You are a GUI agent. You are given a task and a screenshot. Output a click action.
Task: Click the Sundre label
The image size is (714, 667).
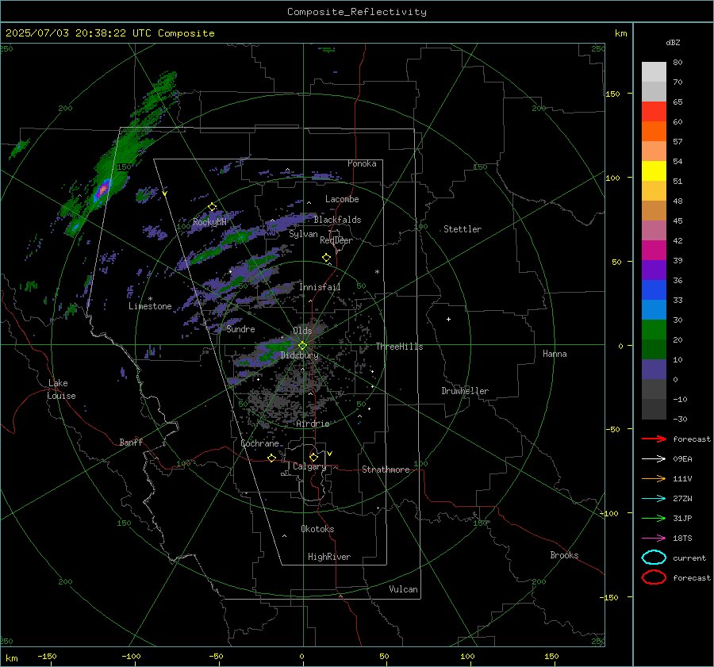click(240, 329)
